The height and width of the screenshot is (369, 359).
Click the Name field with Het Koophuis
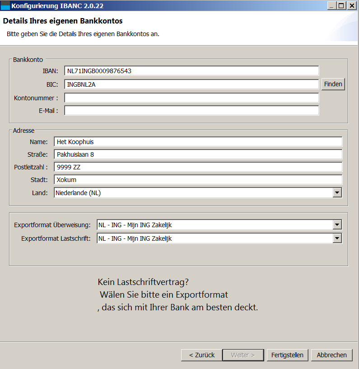[198, 142]
